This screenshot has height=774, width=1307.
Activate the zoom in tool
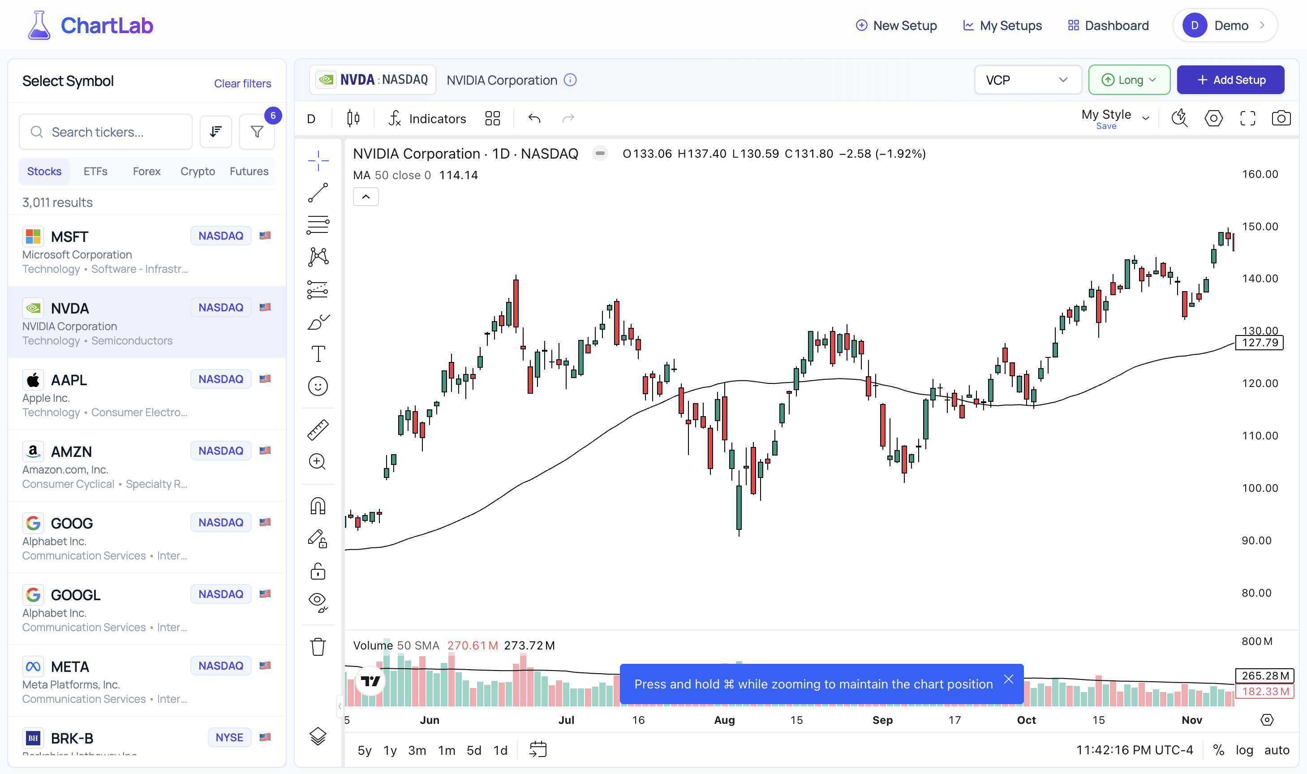[318, 462]
